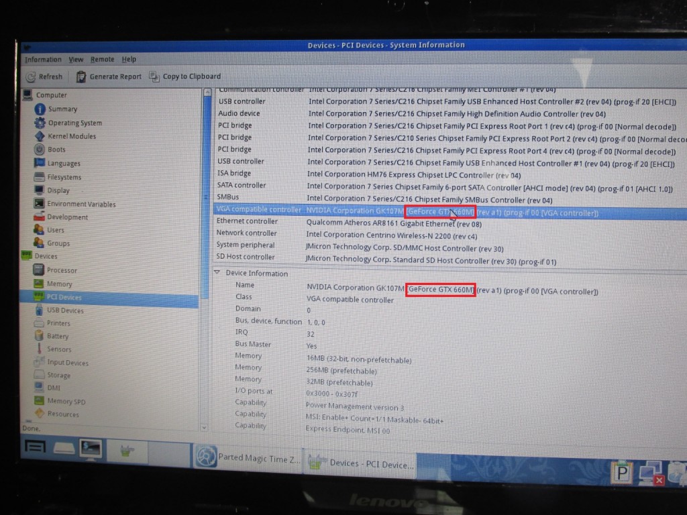
Task: Select the DMI icon entry
Action: coord(39,388)
